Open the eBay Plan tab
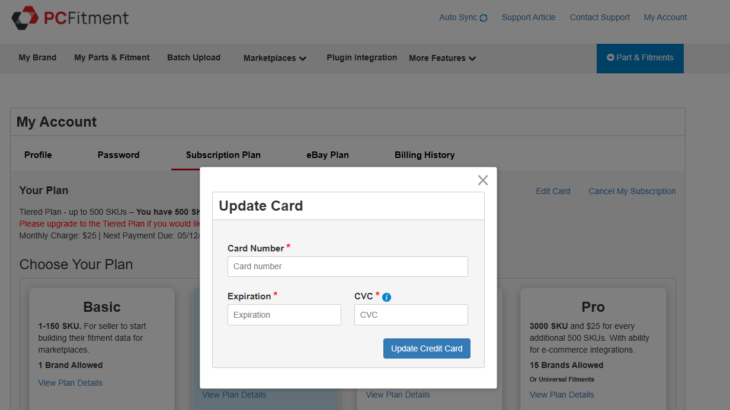 pyautogui.click(x=328, y=154)
